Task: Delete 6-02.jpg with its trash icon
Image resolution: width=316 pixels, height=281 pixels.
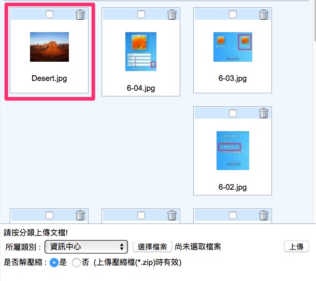Action: pyautogui.click(x=264, y=113)
